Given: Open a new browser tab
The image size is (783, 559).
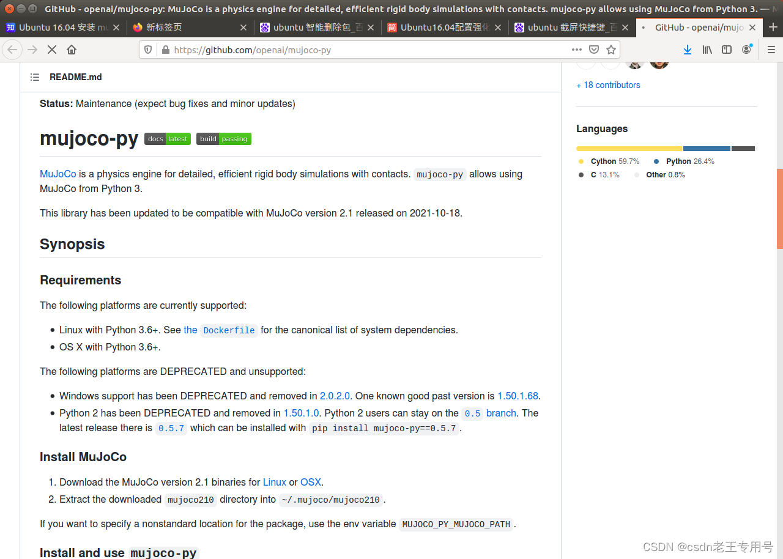Looking at the screenshot, I should point(773,27).
